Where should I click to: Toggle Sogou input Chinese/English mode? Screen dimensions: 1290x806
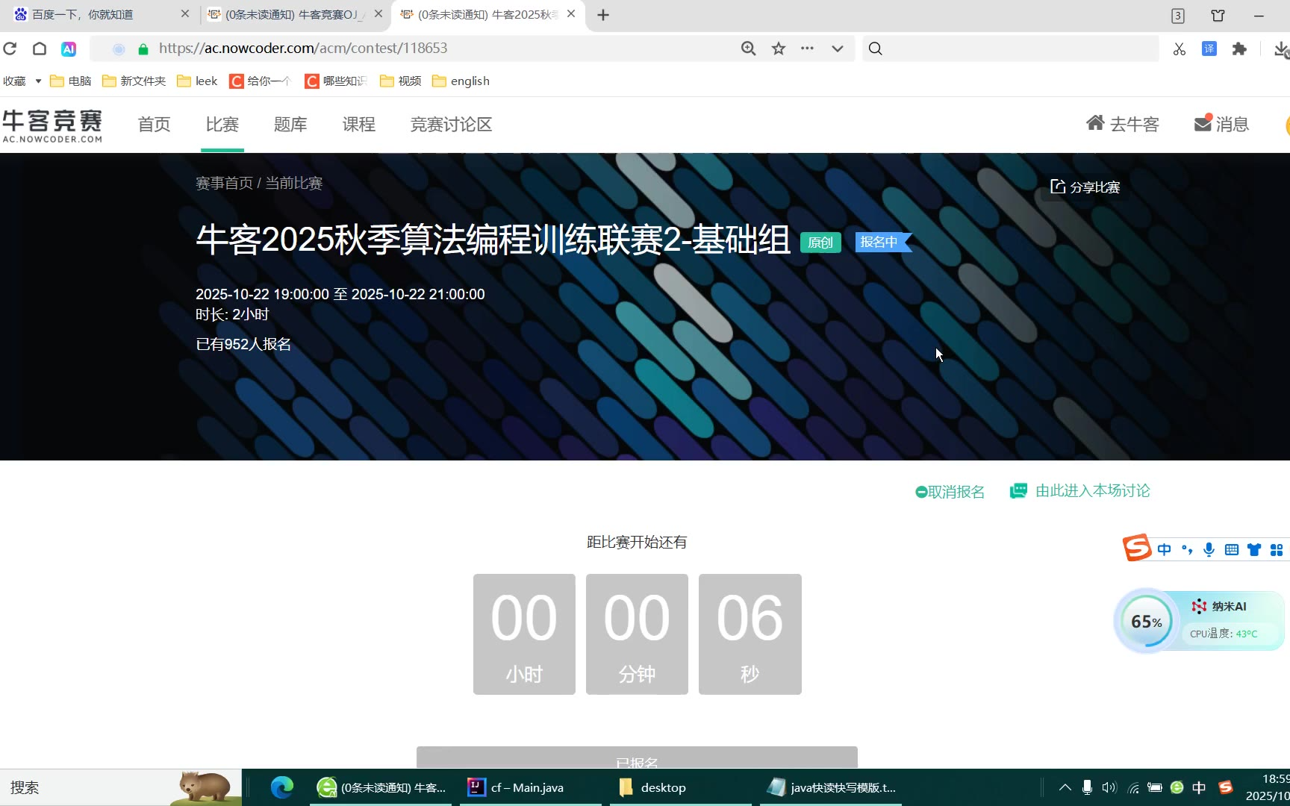[1165, 550]
